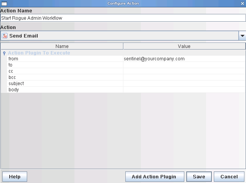The width and height of the screenshot is (246, 183).
Task: Click the Value column header
Action: (x=184, y=46)
